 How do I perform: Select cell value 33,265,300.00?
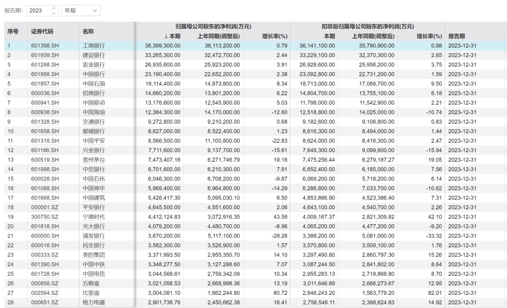[x=163, y=55]
